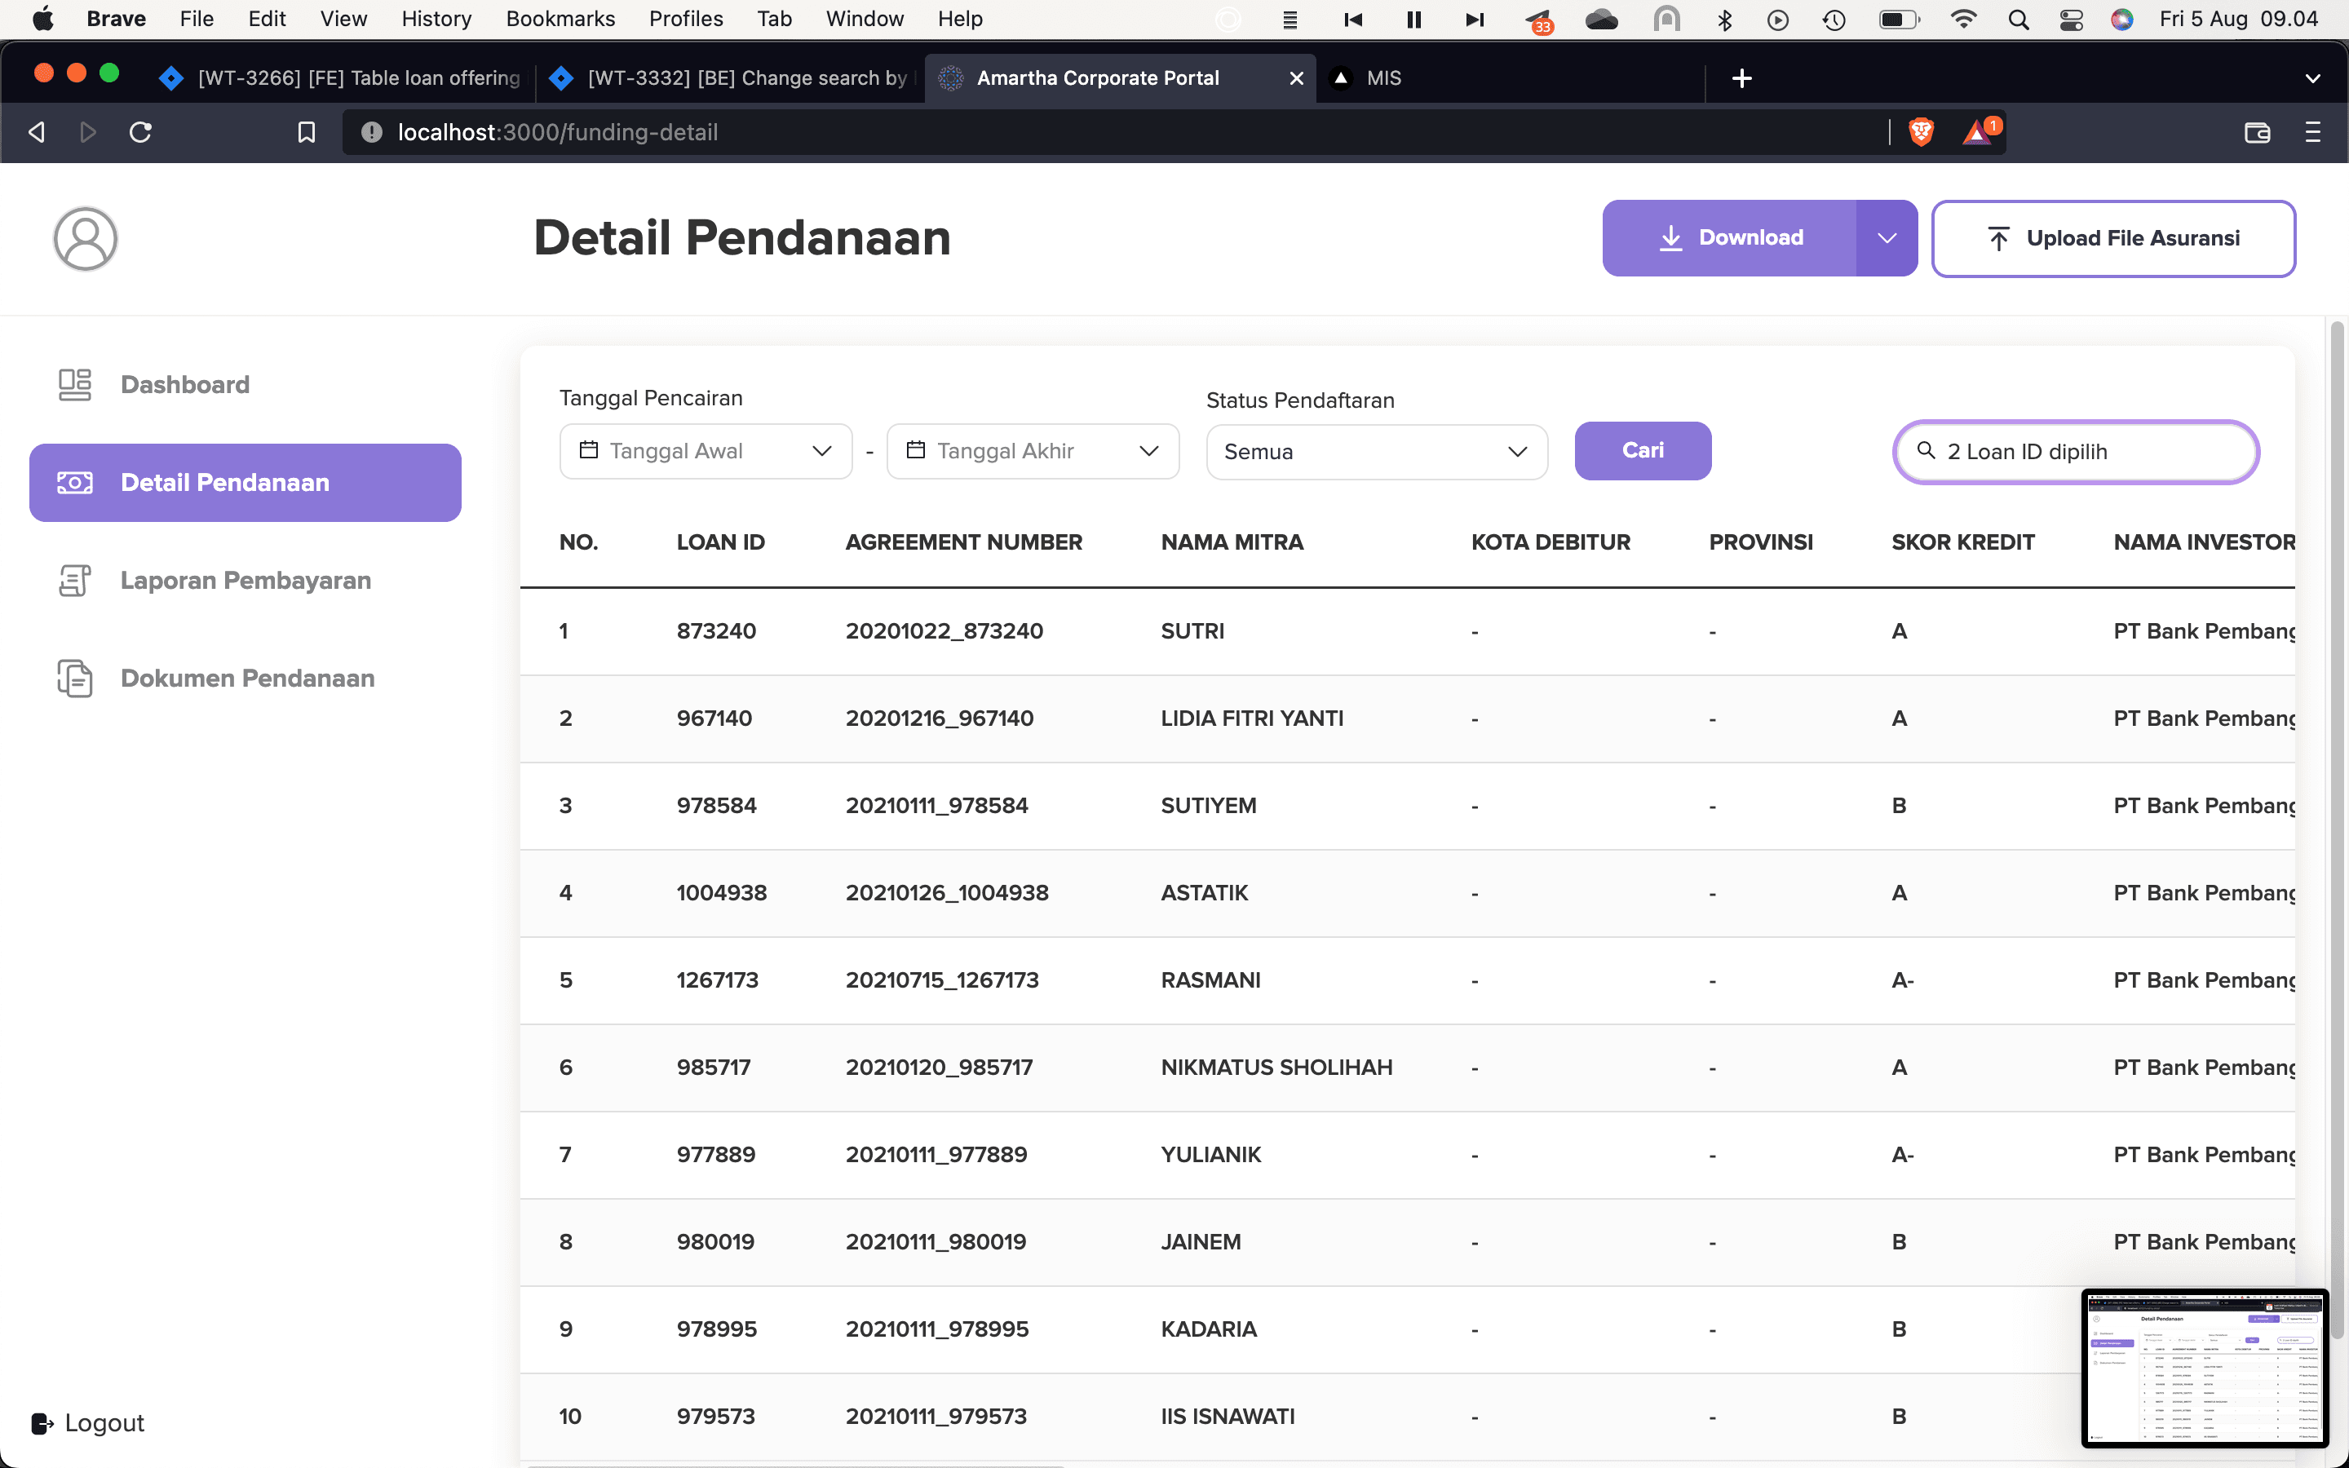Switch to WT-3266 Table loan offering tab
The height and width of the screenshot is (1468, 2349).
pyautogui.click(x=342, y=78)
